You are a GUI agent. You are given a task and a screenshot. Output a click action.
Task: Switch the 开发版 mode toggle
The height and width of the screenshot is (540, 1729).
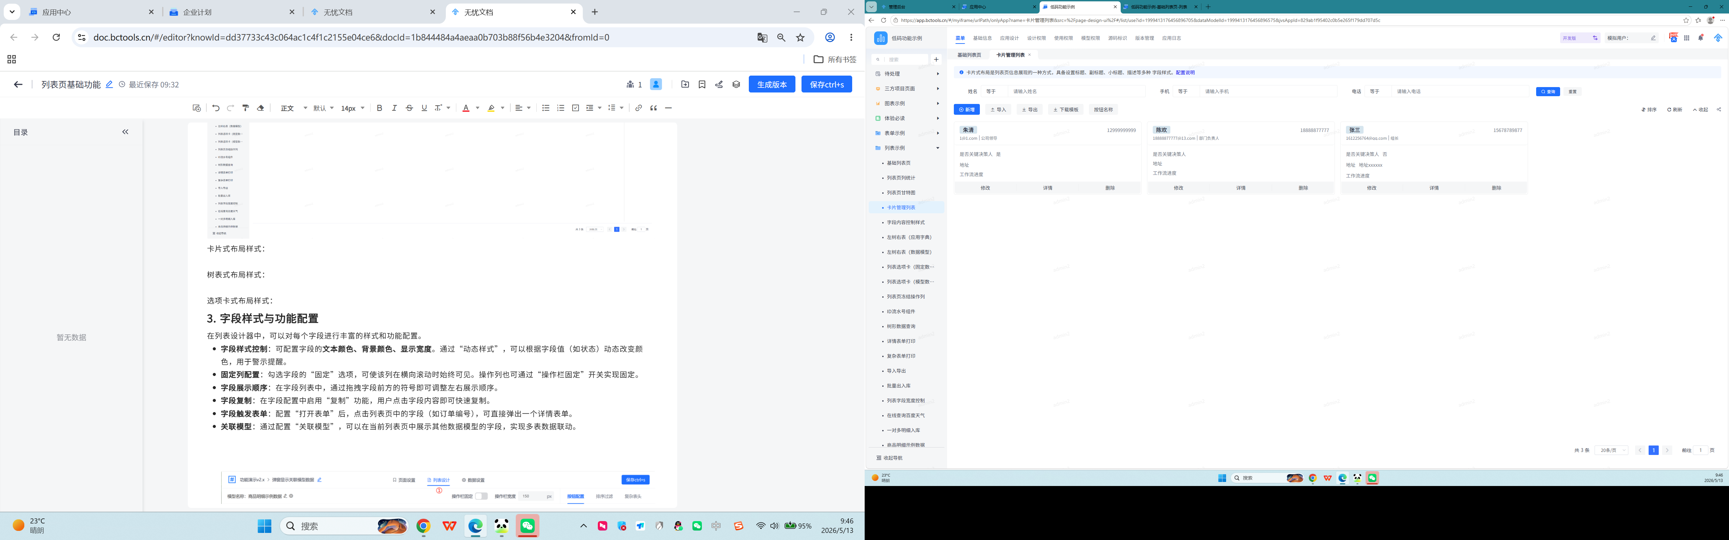[1580, 38]
